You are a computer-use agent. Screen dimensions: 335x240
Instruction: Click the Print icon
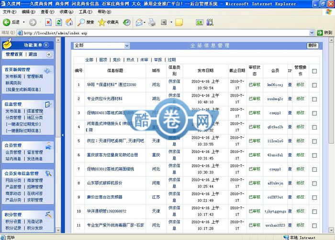[152, 22]
